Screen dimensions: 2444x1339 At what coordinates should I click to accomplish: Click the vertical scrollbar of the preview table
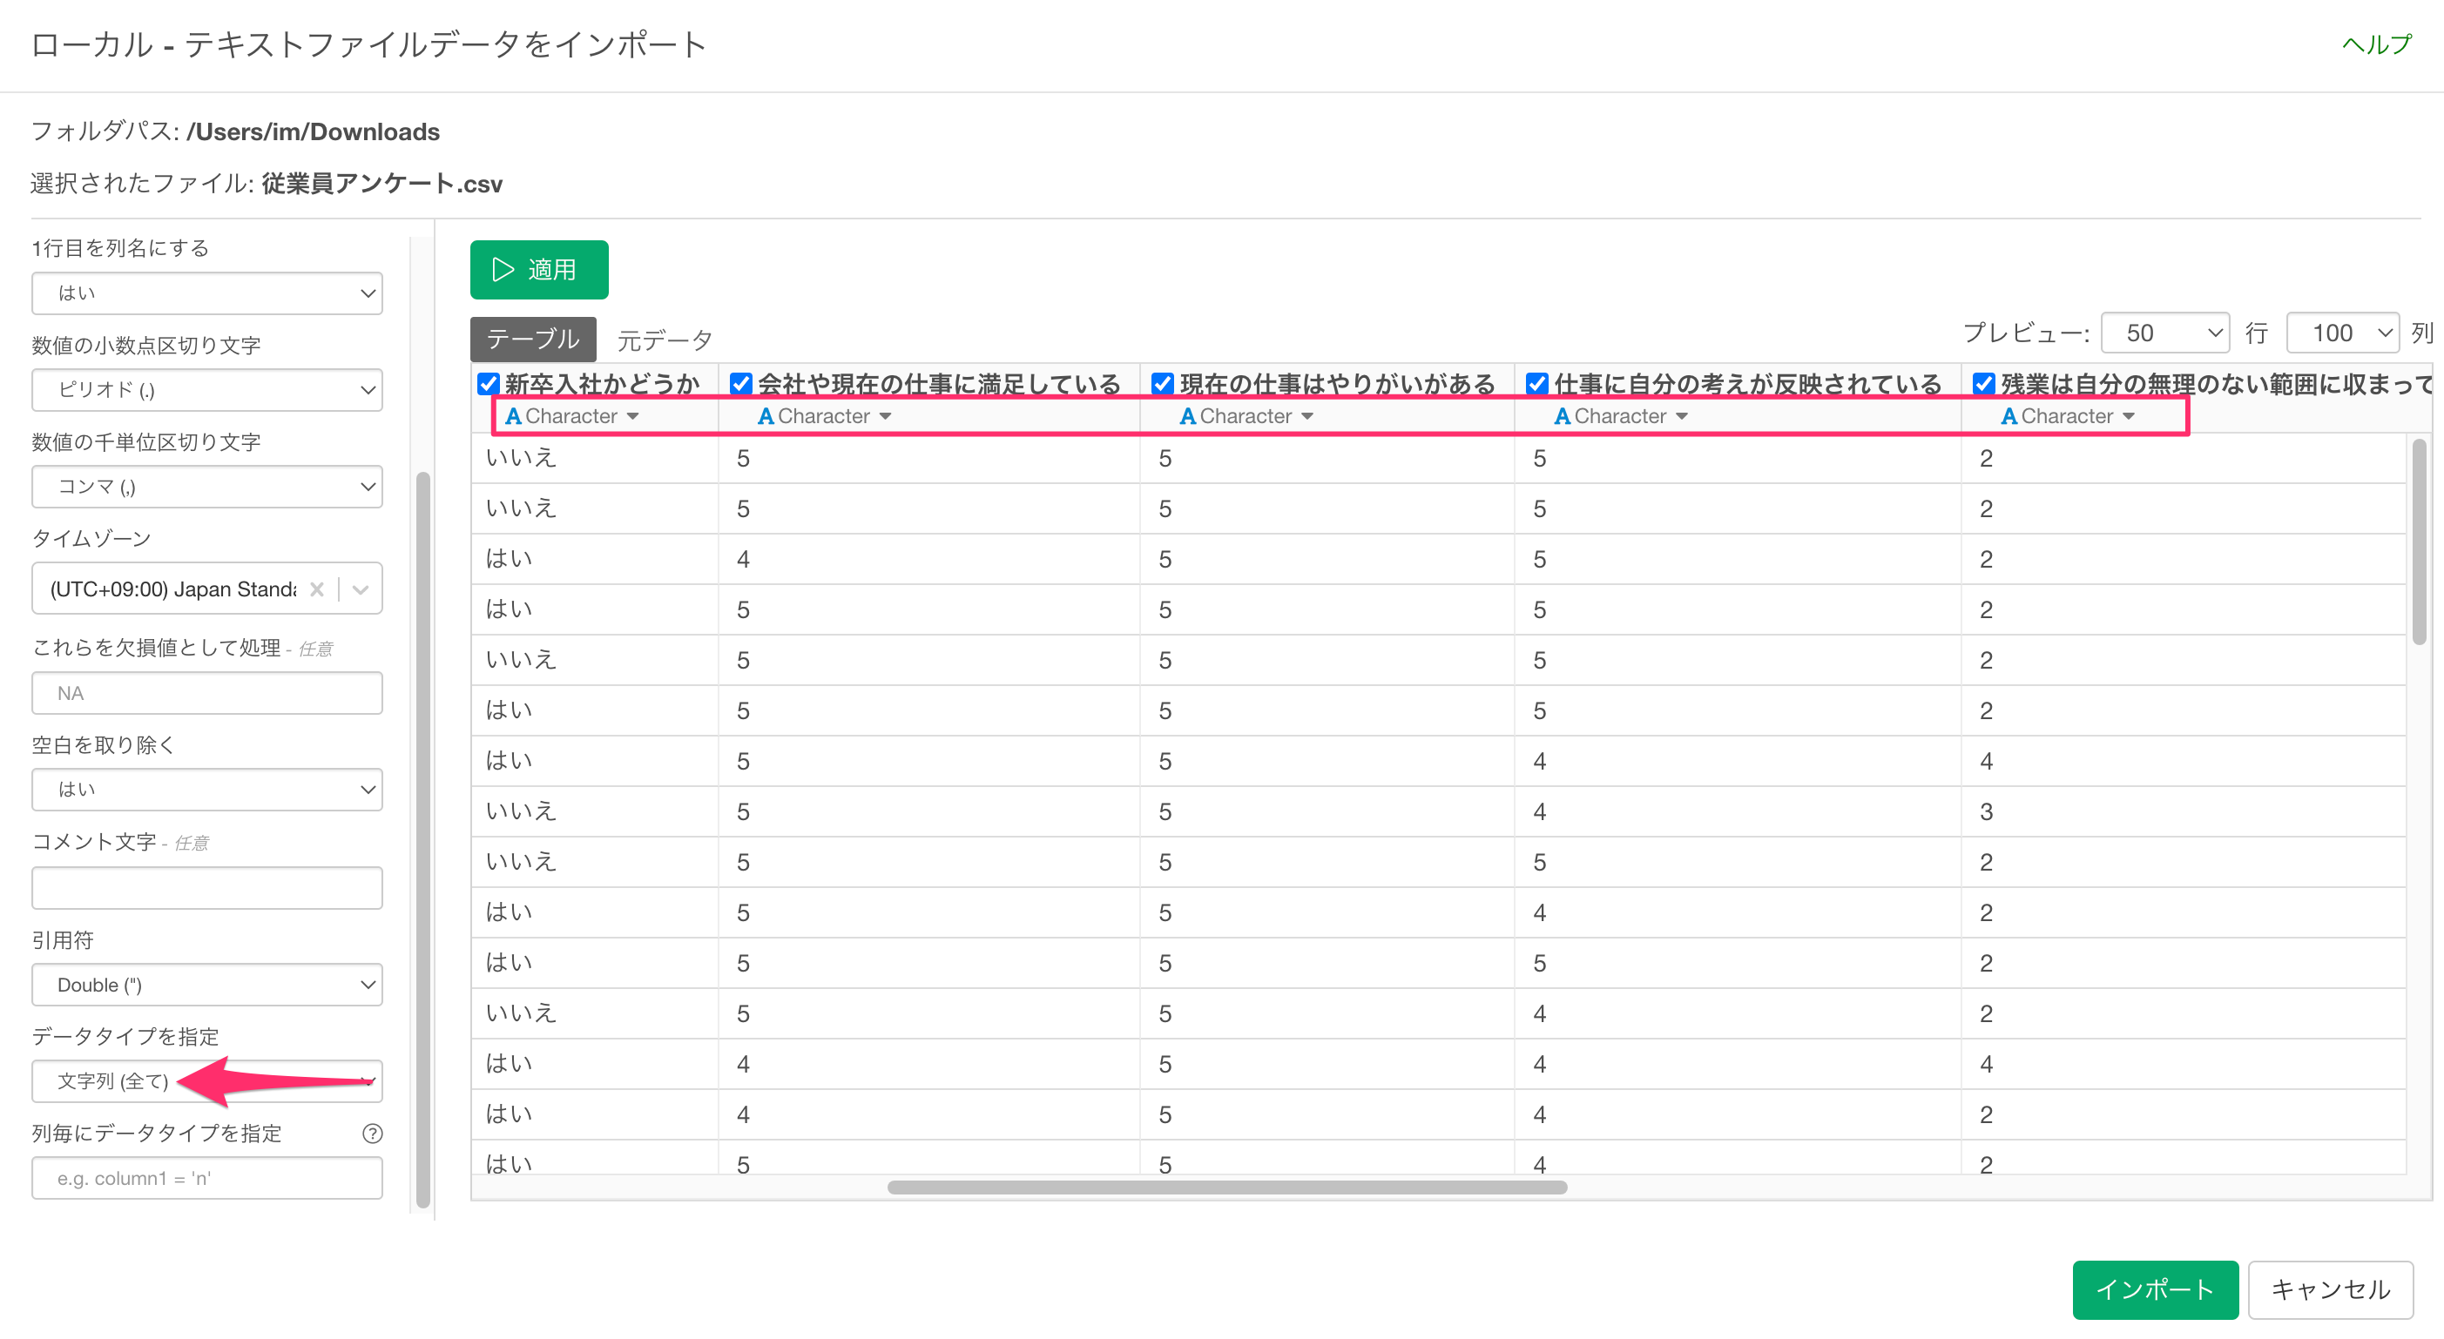[2419, 542]
